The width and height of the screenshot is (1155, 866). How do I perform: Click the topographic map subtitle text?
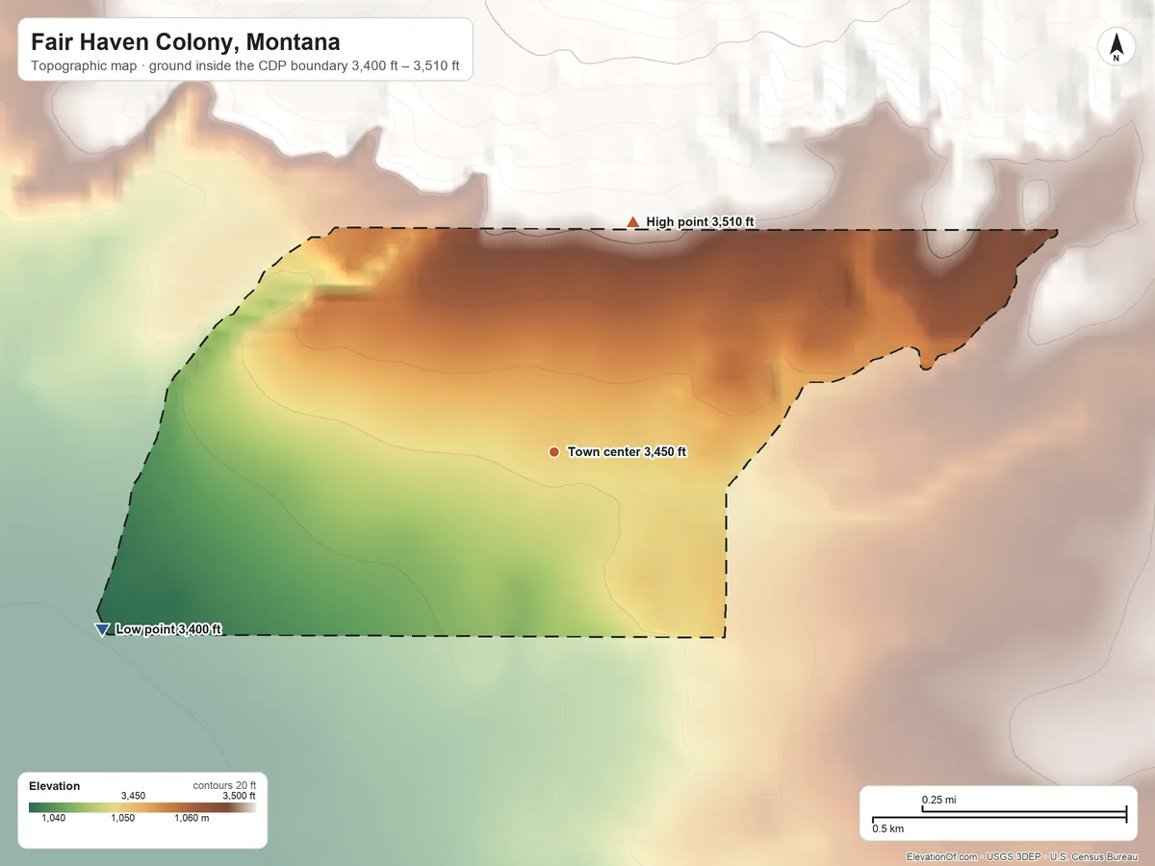point(245,67)
